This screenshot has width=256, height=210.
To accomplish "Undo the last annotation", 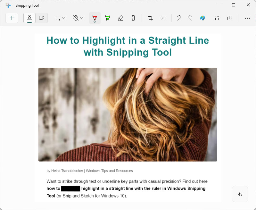I will click(x=179, y=18).
